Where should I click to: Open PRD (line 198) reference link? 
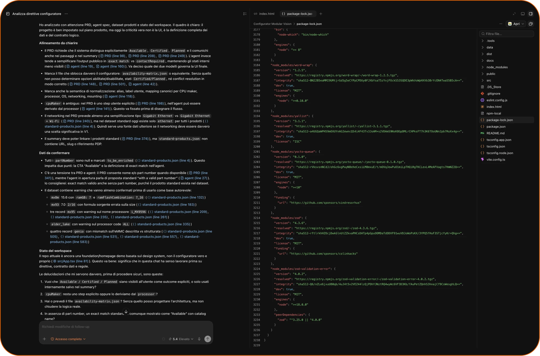[151, 103]
